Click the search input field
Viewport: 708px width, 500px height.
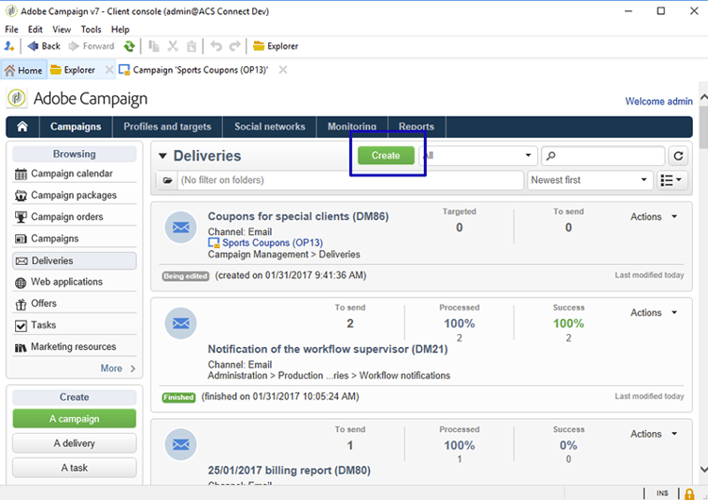click(x=603, y=156)
